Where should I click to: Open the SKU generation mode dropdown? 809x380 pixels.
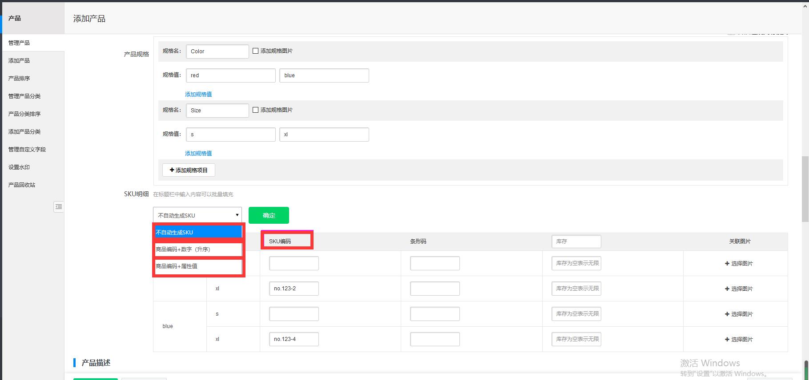(x=197, y=215)
